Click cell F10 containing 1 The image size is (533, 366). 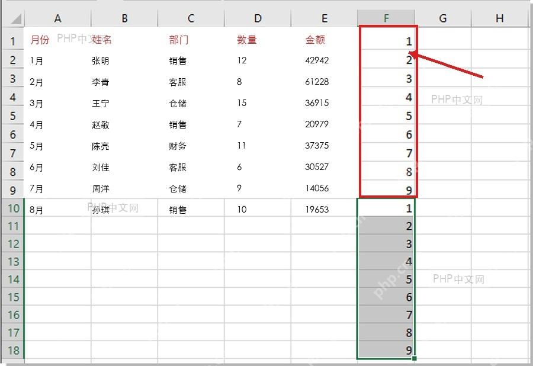click(386, 208)
